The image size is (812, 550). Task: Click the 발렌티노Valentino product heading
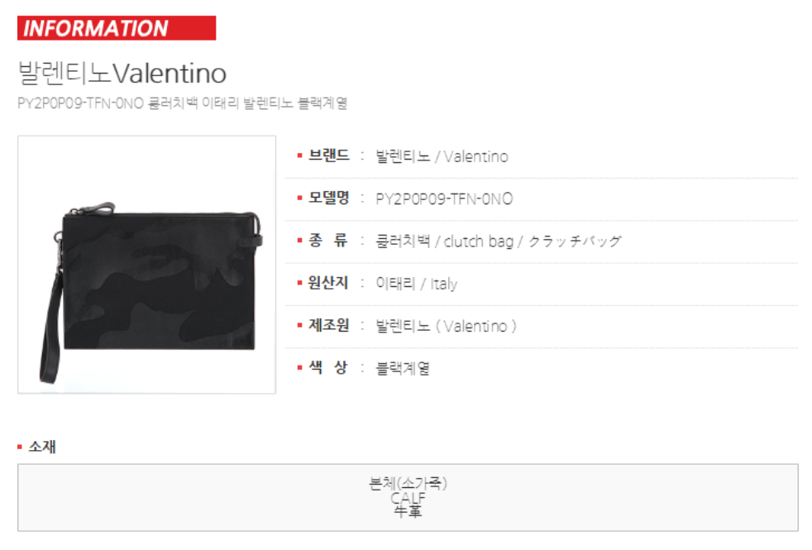pos(122,73)
